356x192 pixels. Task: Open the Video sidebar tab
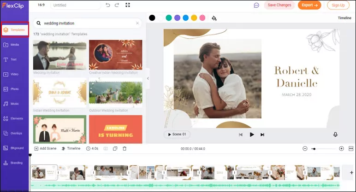click(15, 74)
